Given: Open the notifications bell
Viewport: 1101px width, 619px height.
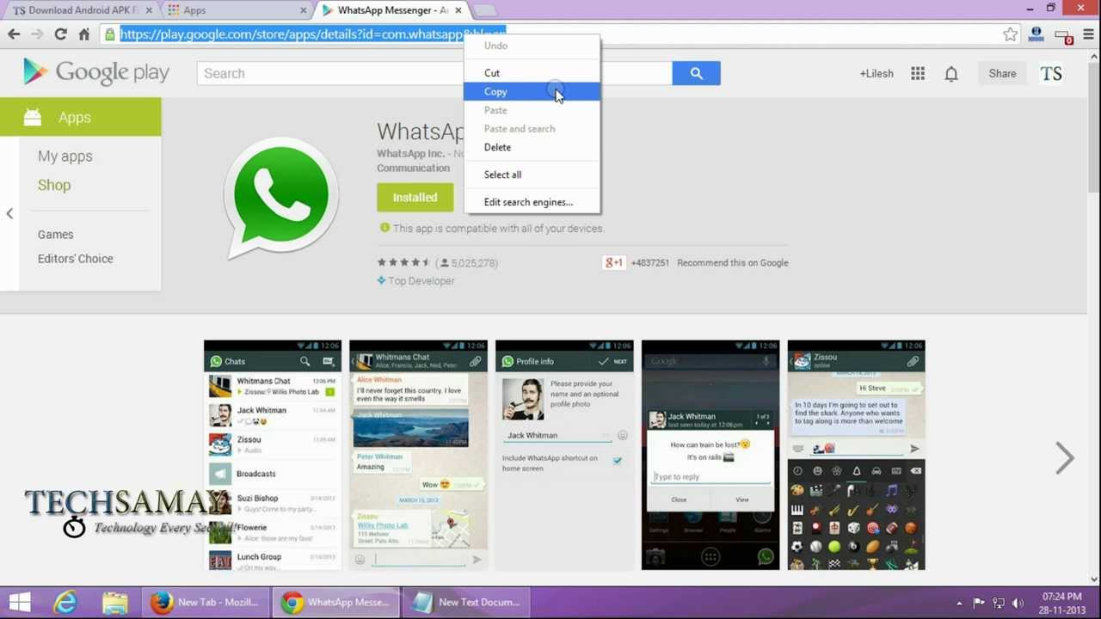Looking at the screenshot, I should [x=951, y=74].
